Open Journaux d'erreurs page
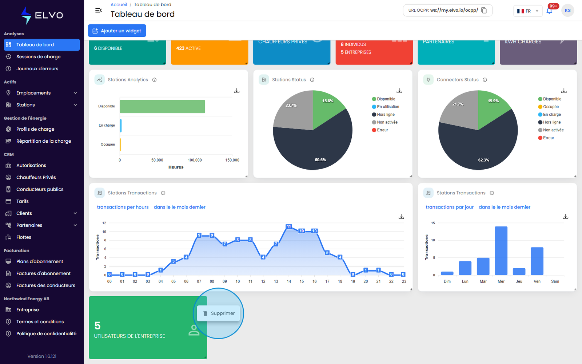The width and height of the screenshot is (582, 364). tap(42, 69)
